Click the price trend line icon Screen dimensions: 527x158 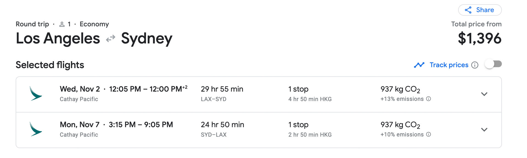click(x=419, y=65)
